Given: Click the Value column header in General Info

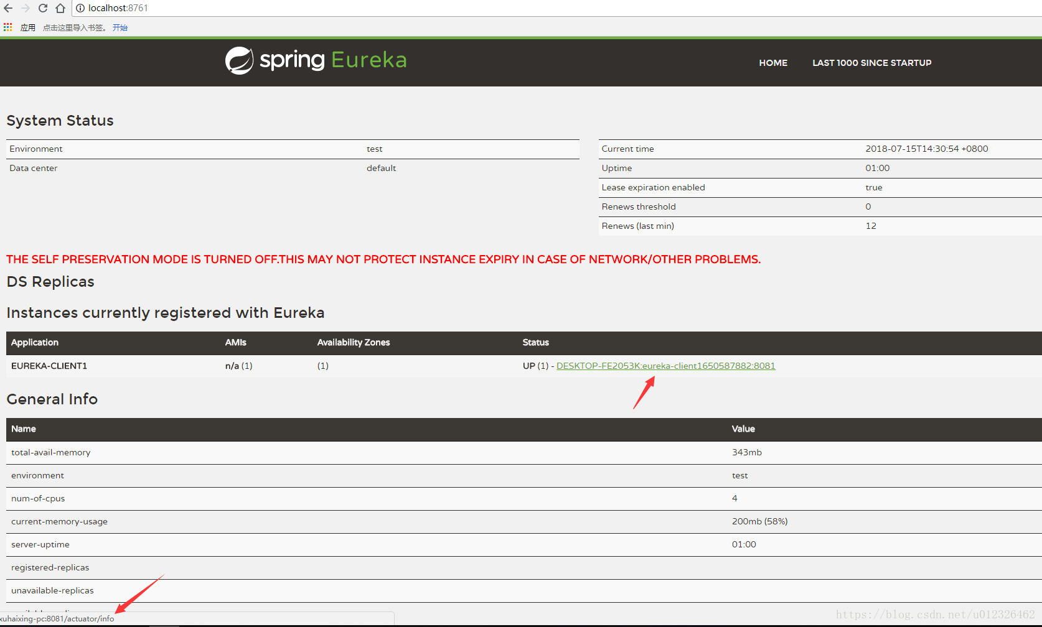Looking at the screenshot, I should coord(743,429).
